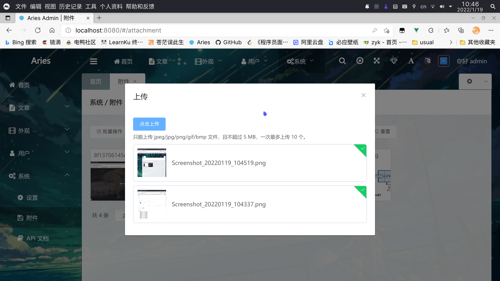Click the header search magnifier icon
Viewport: 500px width, 281px height.
(x=342, y=61)
